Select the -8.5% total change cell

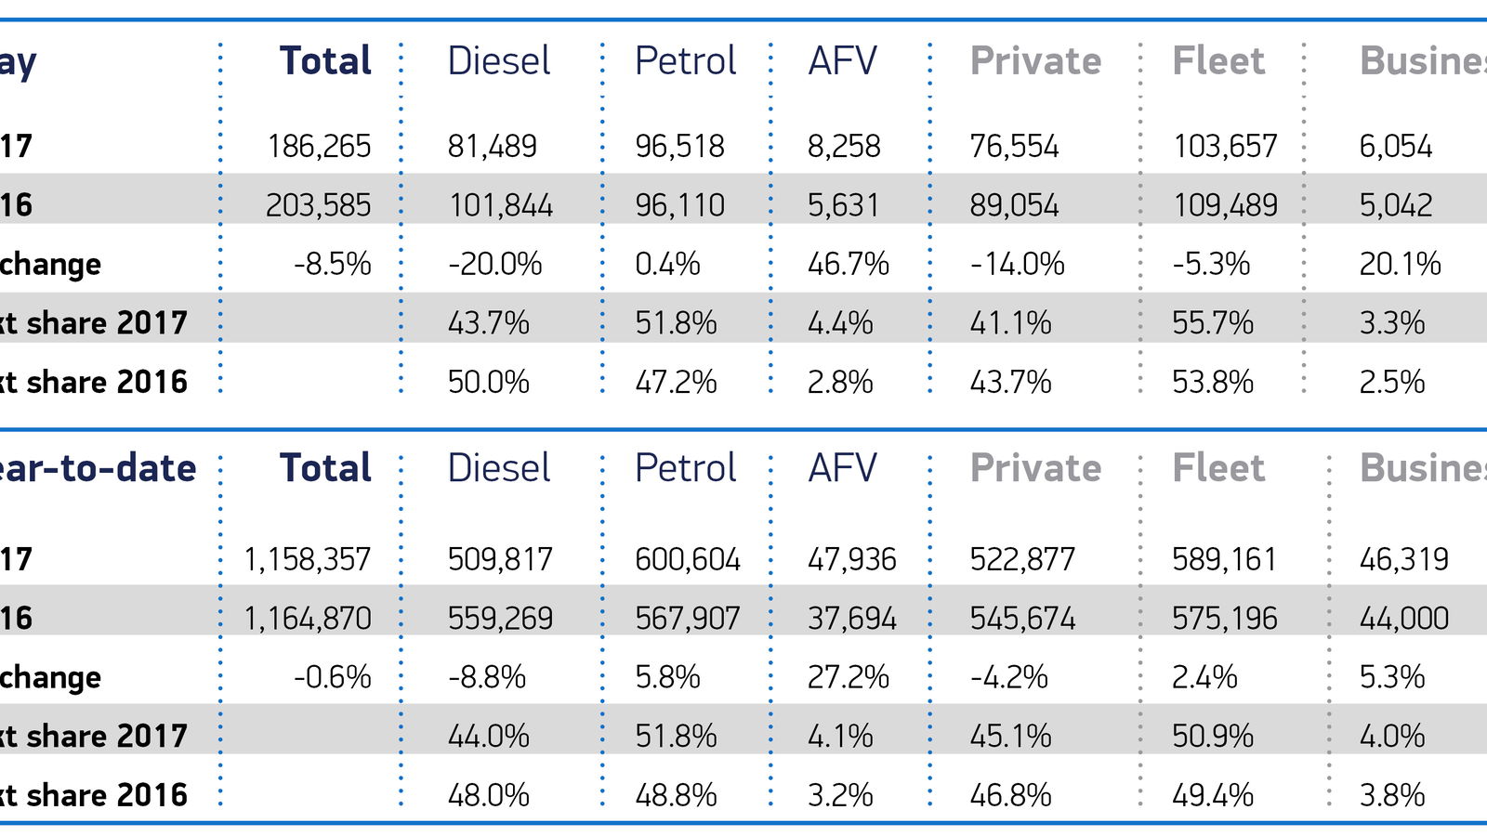click(x=332, y=264)
